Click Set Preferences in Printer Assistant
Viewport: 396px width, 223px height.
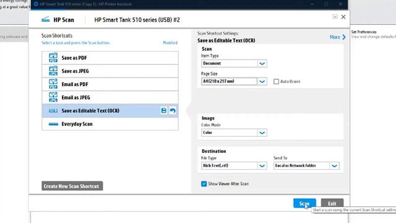[364, 32]
